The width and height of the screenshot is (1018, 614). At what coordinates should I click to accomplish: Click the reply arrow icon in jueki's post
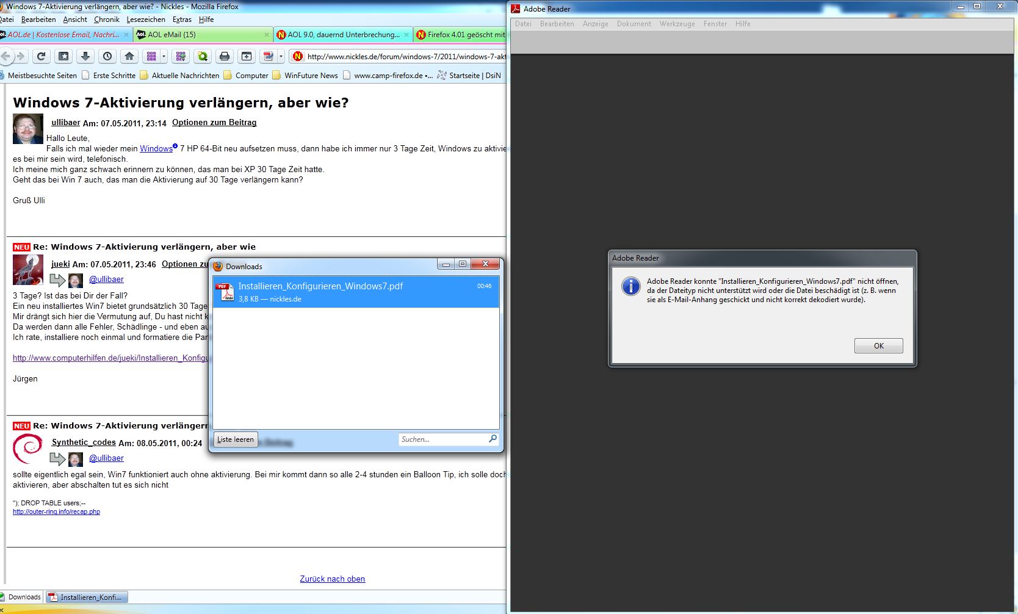click(x=57, y=280)
